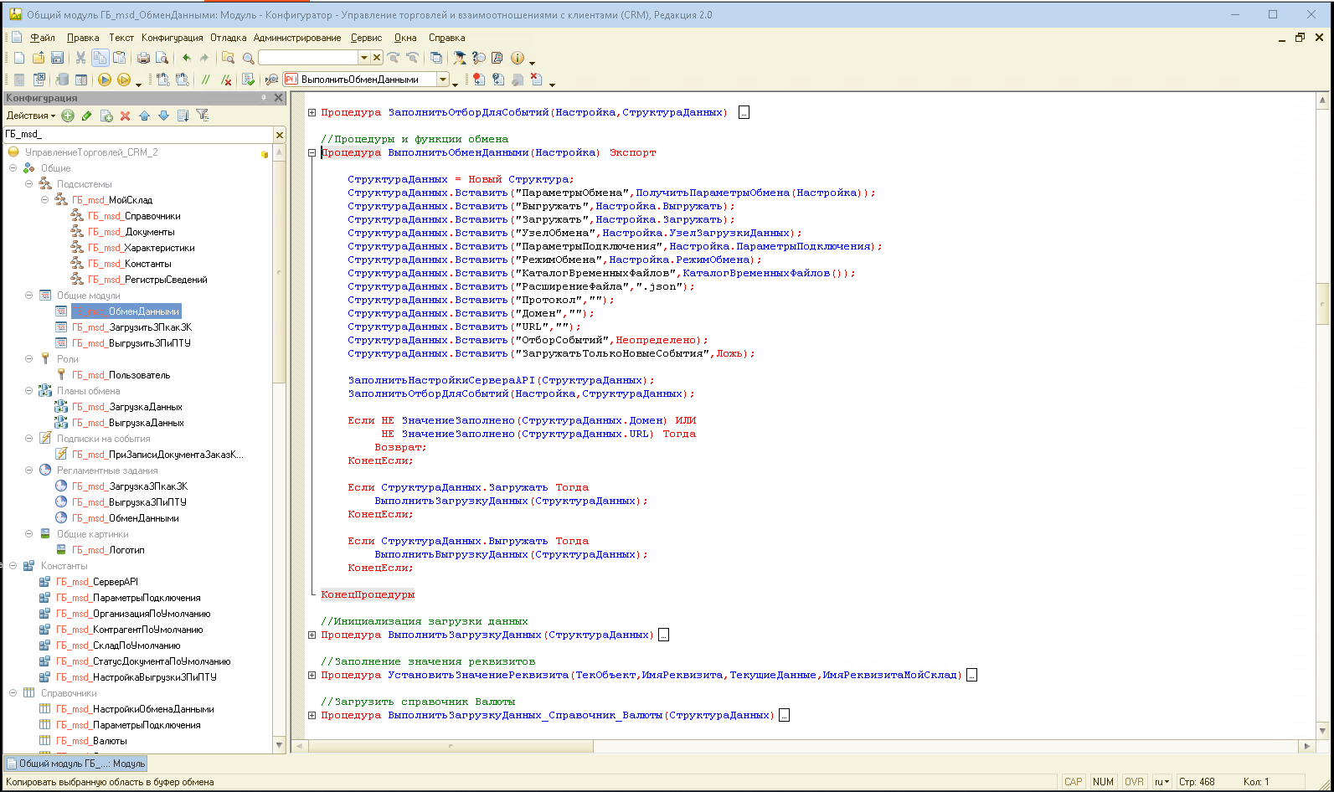This screenshot has height=792, width=1334.
Task: Add a comment with the green slashes icon
Action: coord(206,80)
